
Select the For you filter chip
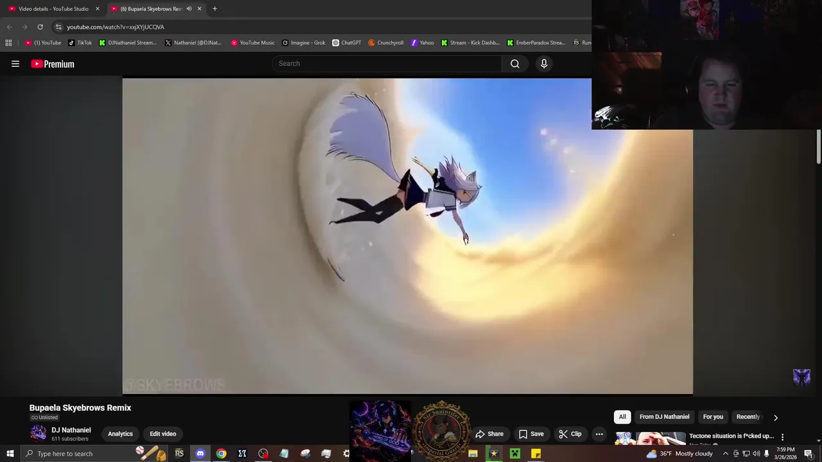pos(713,417)
